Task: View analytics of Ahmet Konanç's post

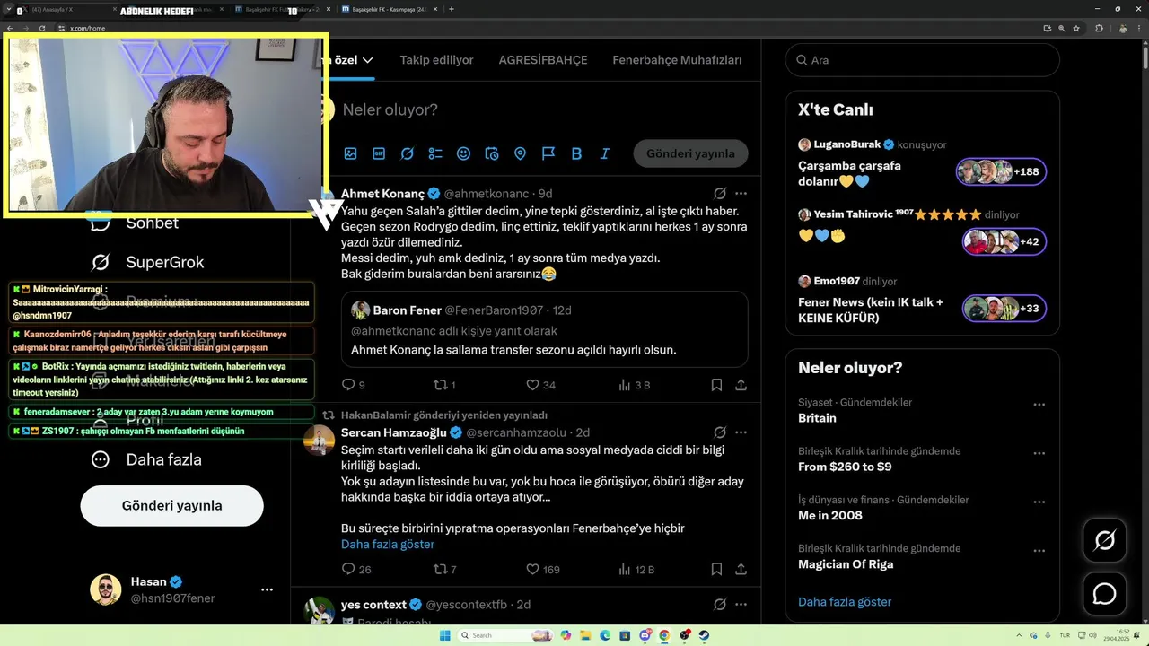Action: coord(625,385)
